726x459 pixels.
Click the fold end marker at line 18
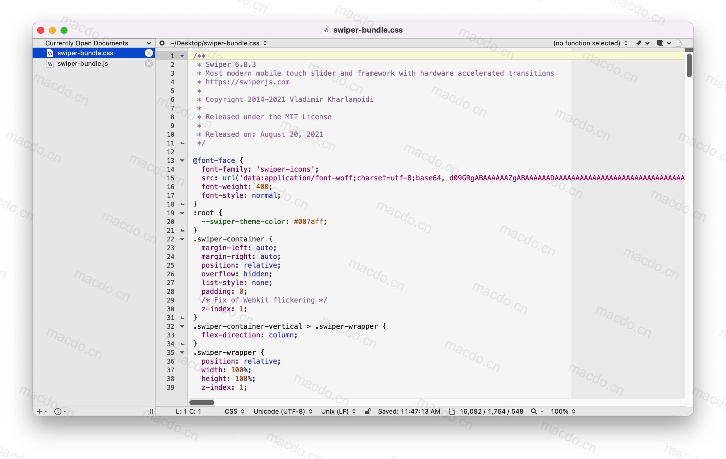pos(182,204)
